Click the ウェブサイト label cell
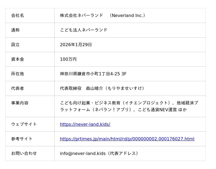This screenshot has height=169, width=216. [x=24, y=124]
